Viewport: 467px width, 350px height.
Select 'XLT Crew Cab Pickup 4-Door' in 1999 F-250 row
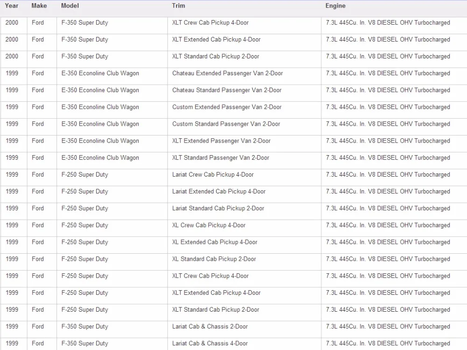coord(210,276)
